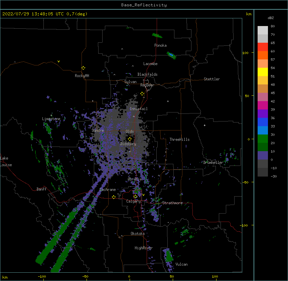Screen dimensions: 288x281
Task: Click the Cochrane town label
Action: [108, 190]
